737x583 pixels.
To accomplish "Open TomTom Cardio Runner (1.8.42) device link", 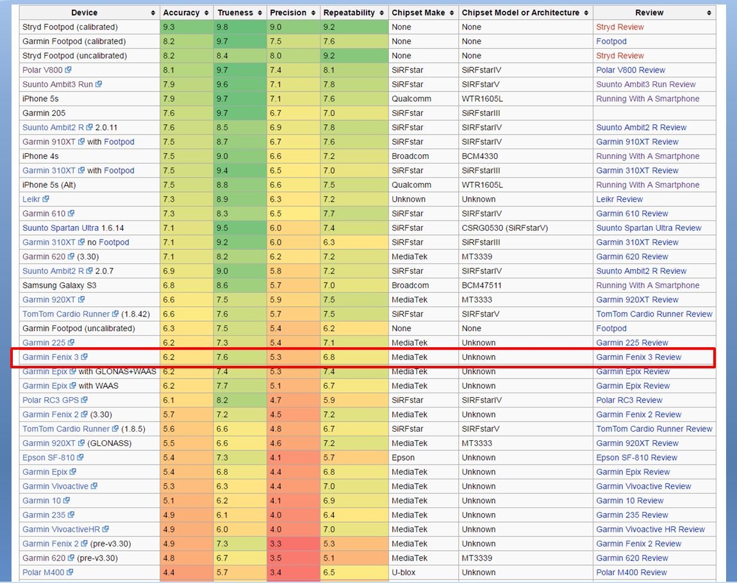I will pyautogui.click(x=66, y=315).
